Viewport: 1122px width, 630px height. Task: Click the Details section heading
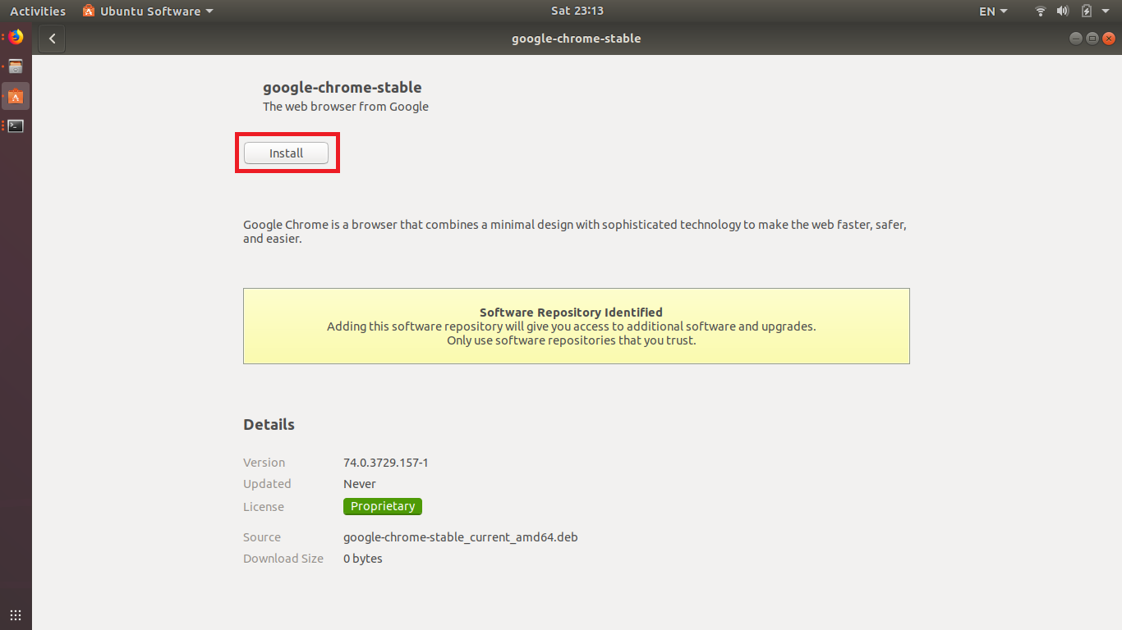pos(269,424)
